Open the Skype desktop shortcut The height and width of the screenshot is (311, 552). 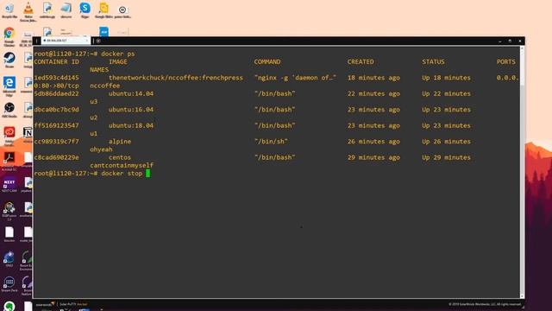(x=85, y=10)
